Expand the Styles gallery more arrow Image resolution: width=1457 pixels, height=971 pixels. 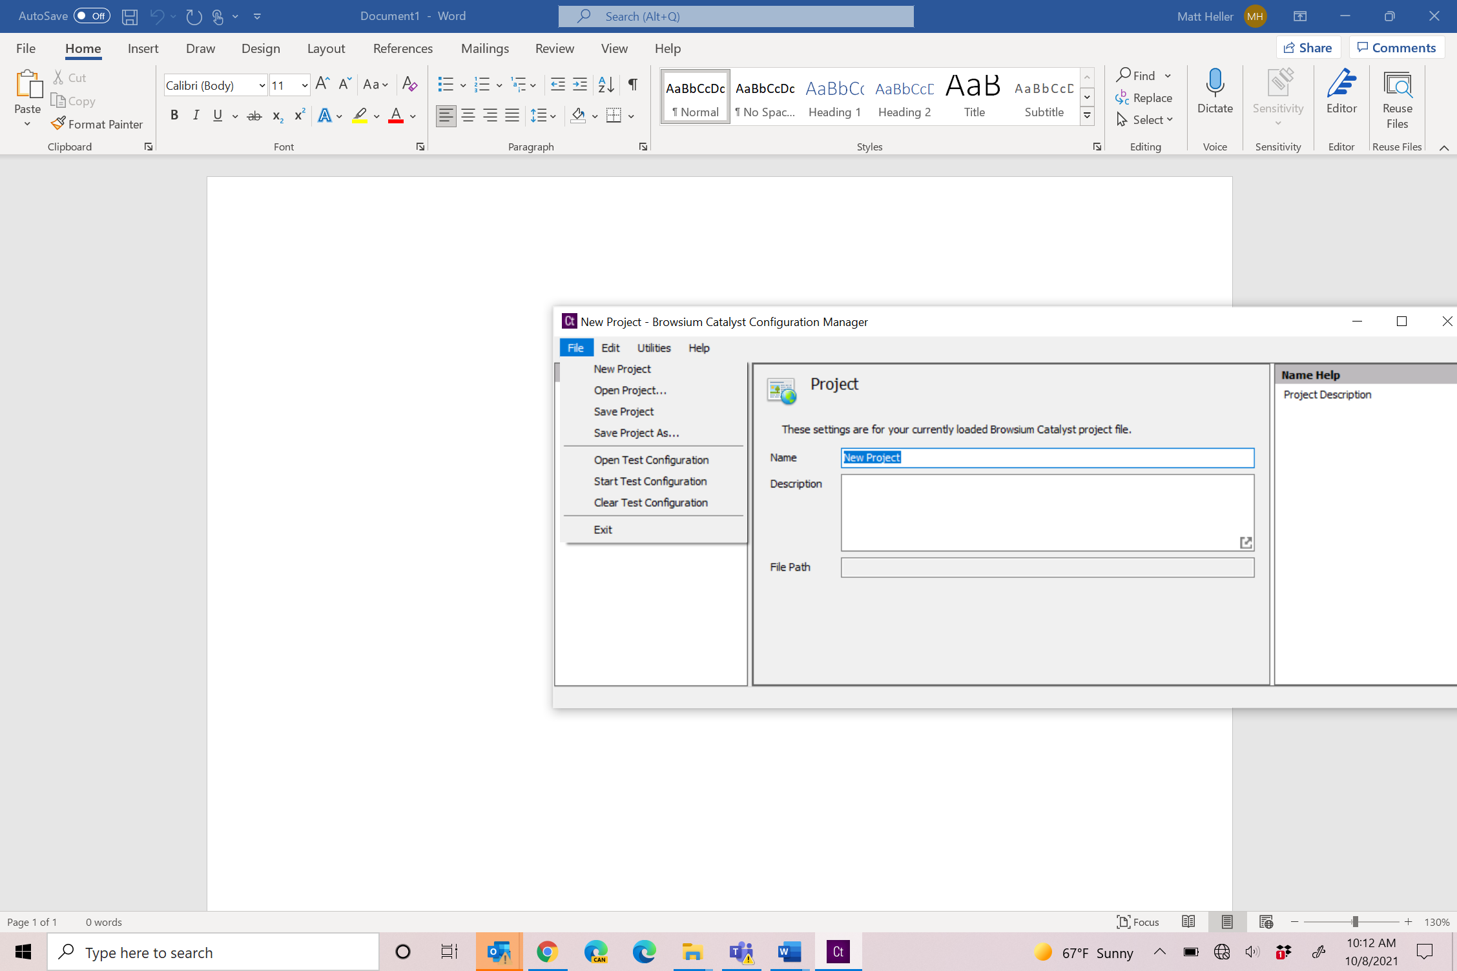(x=1088, y=116)
